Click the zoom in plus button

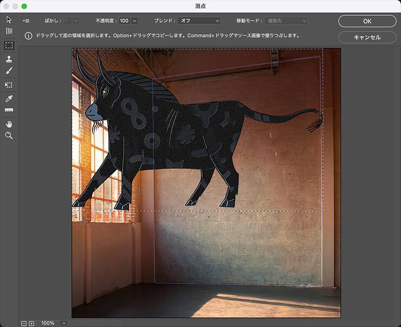31,323
